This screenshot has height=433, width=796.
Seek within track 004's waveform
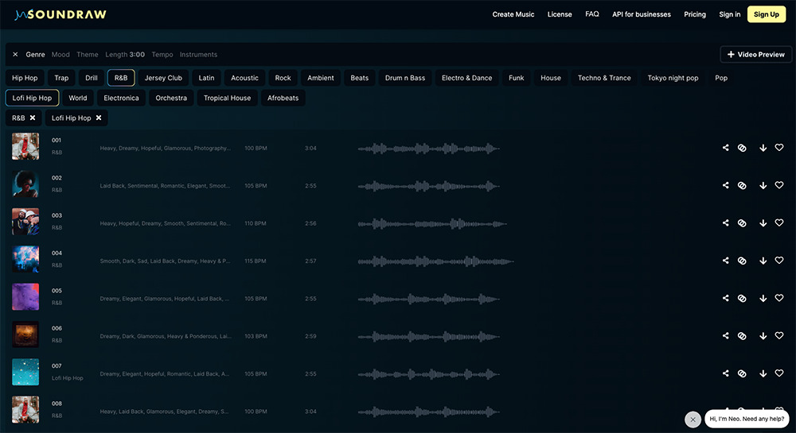[x=435, y=261]
